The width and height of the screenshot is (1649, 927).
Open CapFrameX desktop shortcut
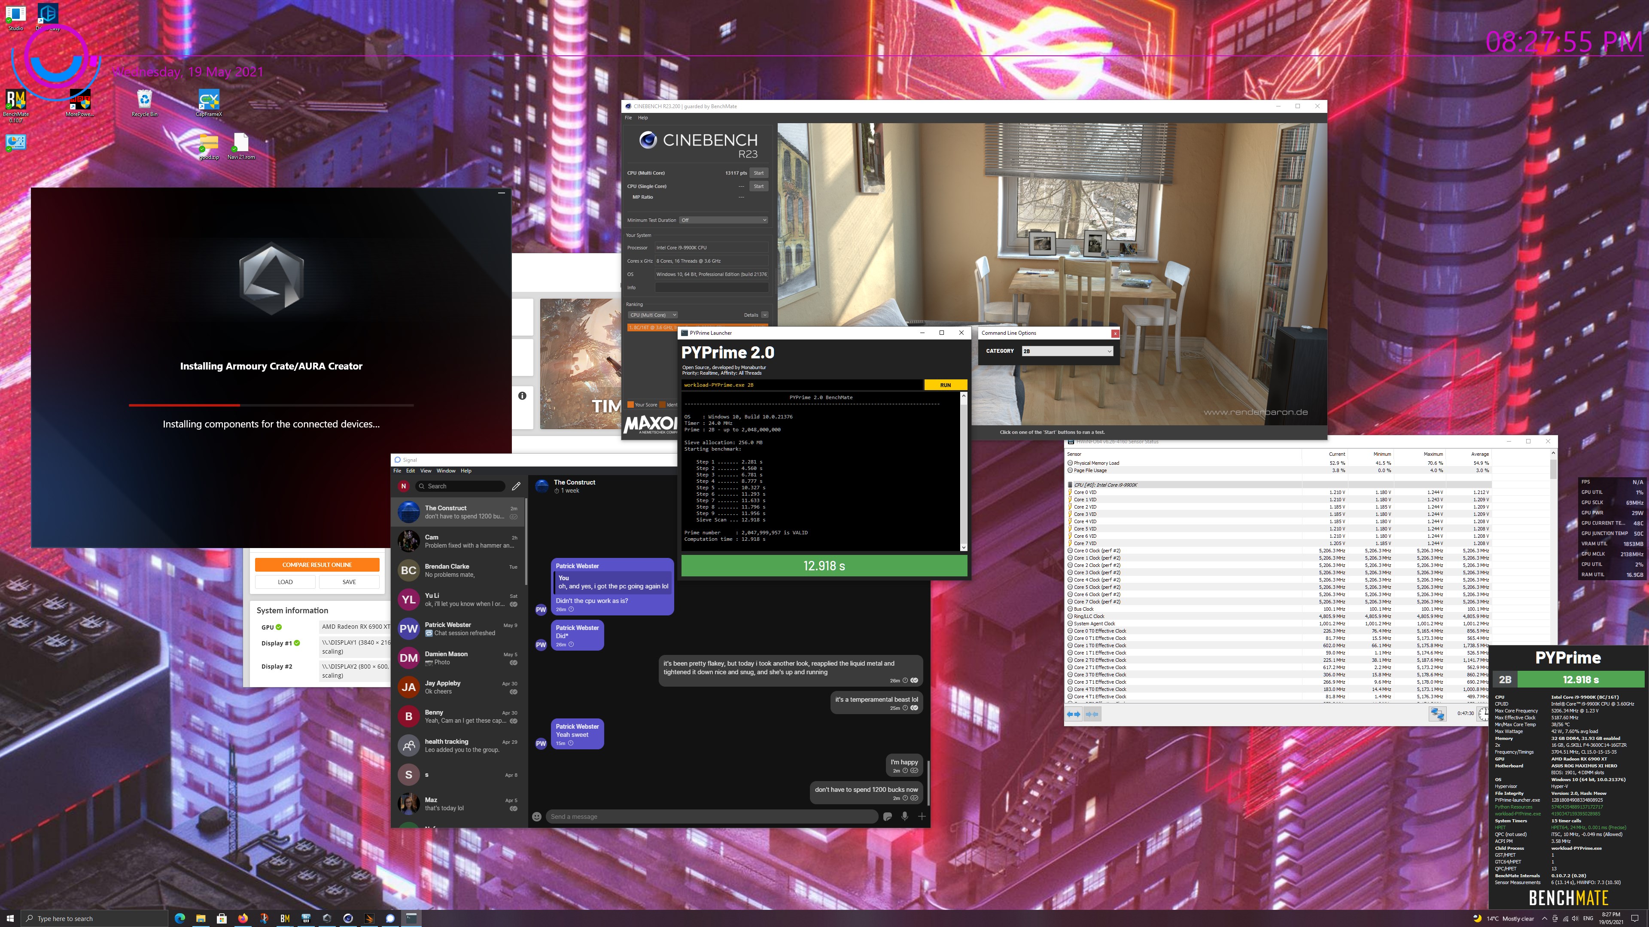point(209,103)
